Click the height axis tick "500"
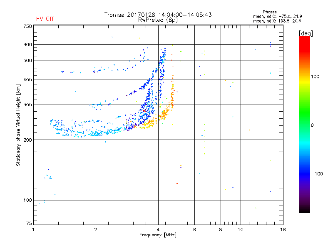333x250 pixels. click(x=27, y=60)
